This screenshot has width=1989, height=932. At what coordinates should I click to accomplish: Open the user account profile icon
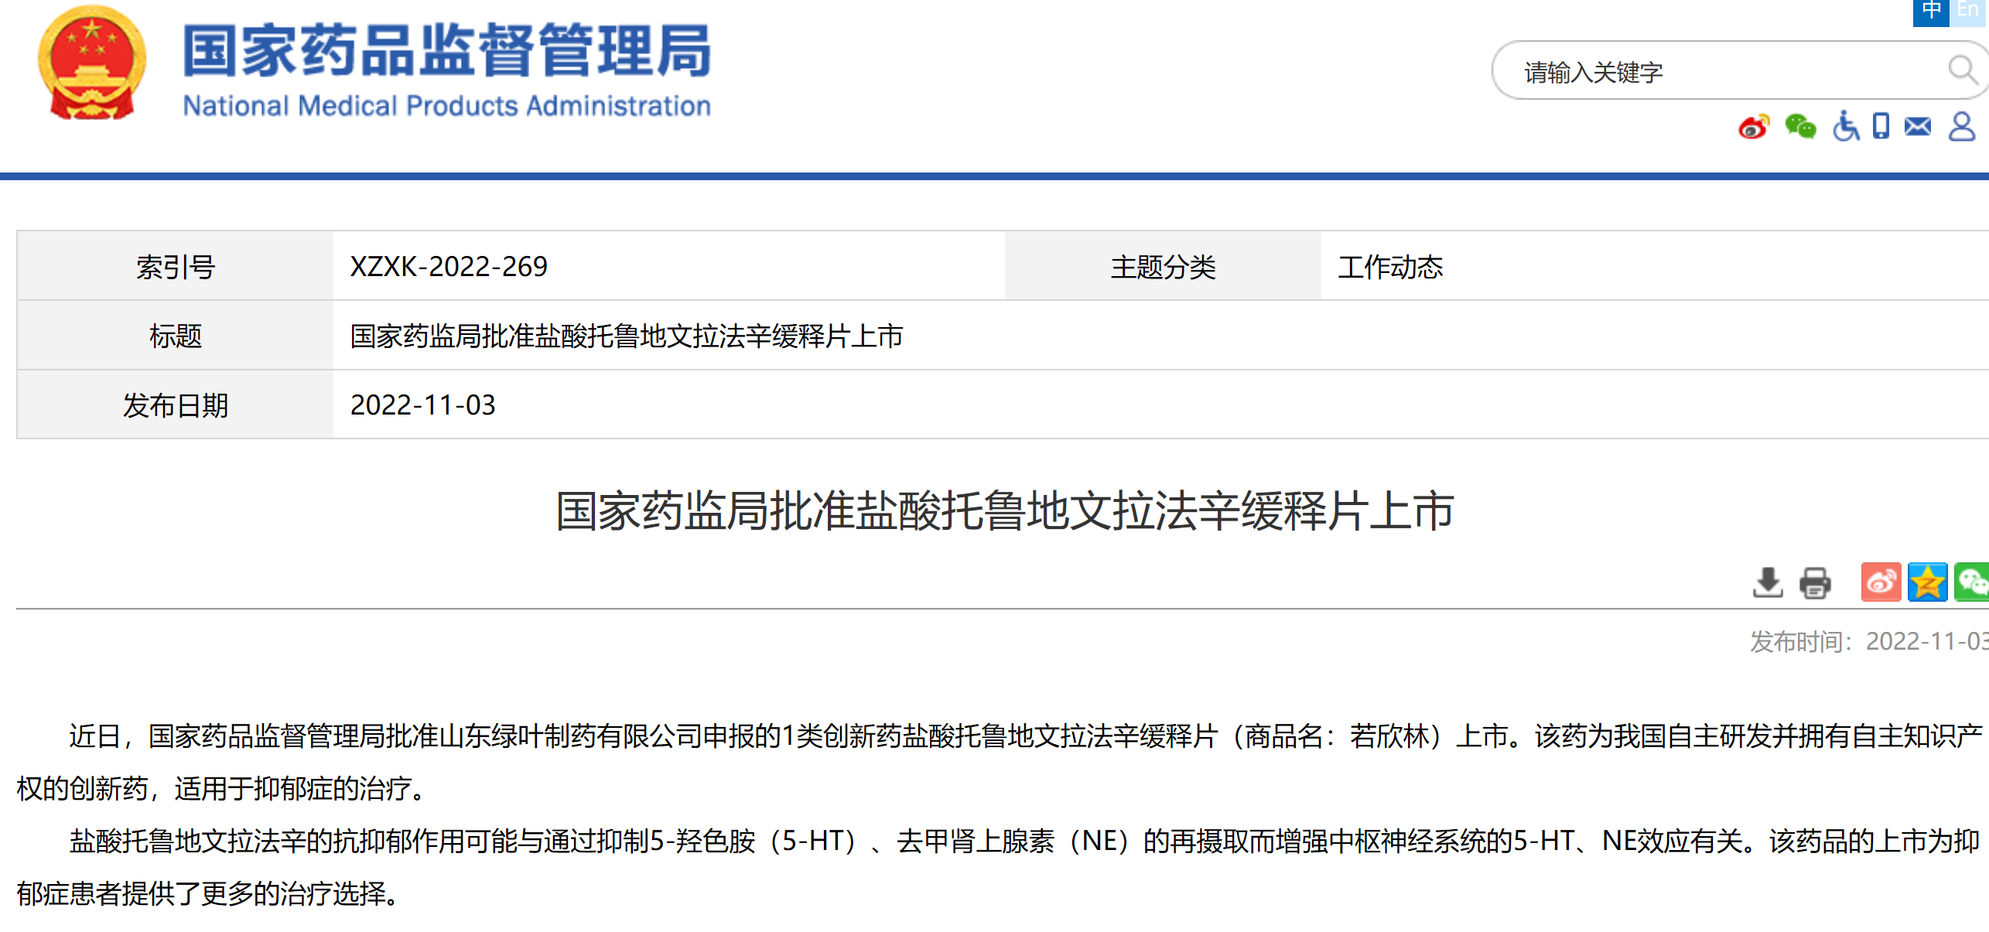tap(1961, 126)
